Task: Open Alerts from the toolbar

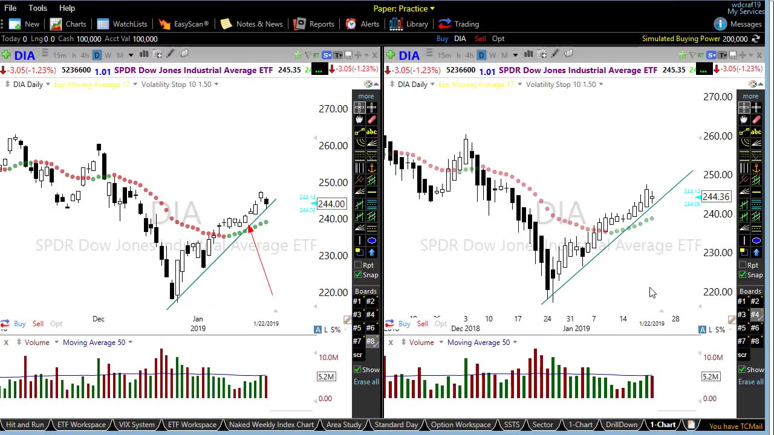Action: click(362, 24)
